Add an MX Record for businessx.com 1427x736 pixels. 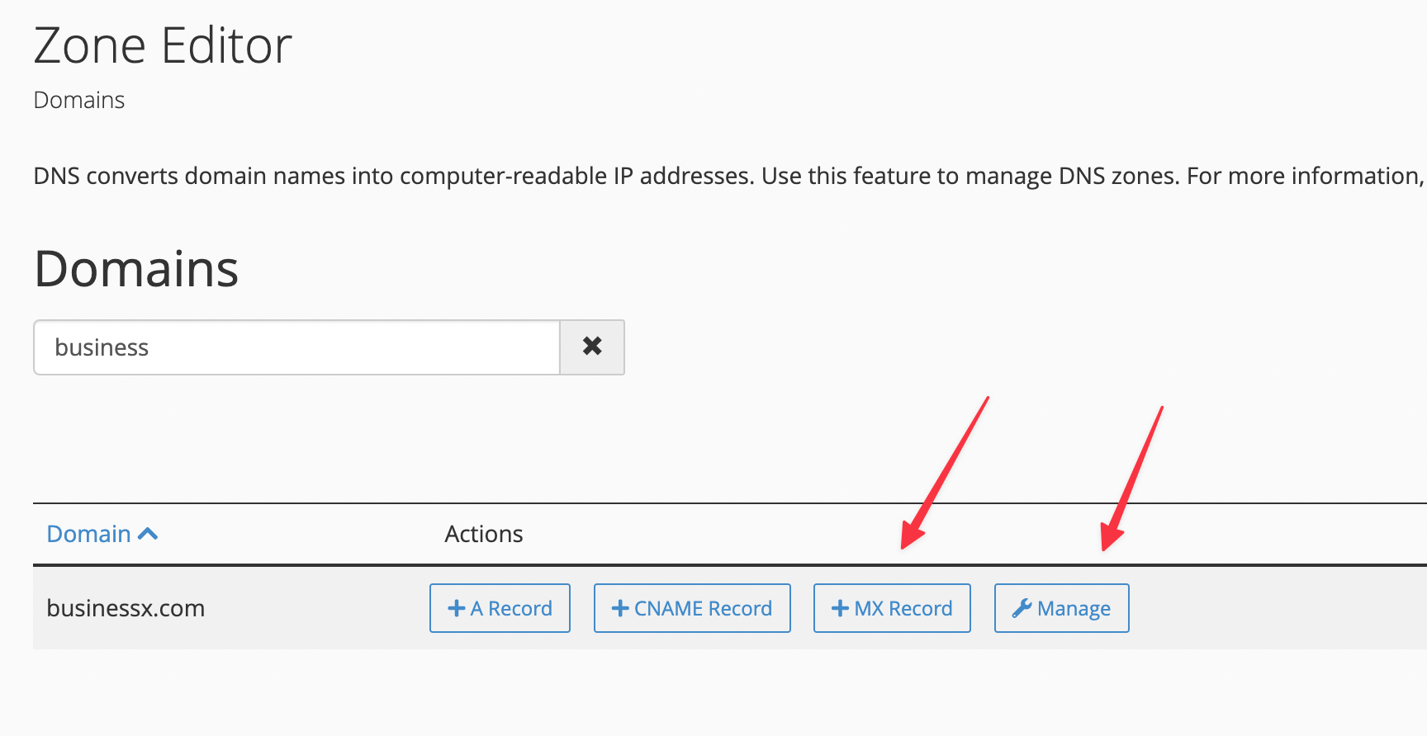(892, 608)
